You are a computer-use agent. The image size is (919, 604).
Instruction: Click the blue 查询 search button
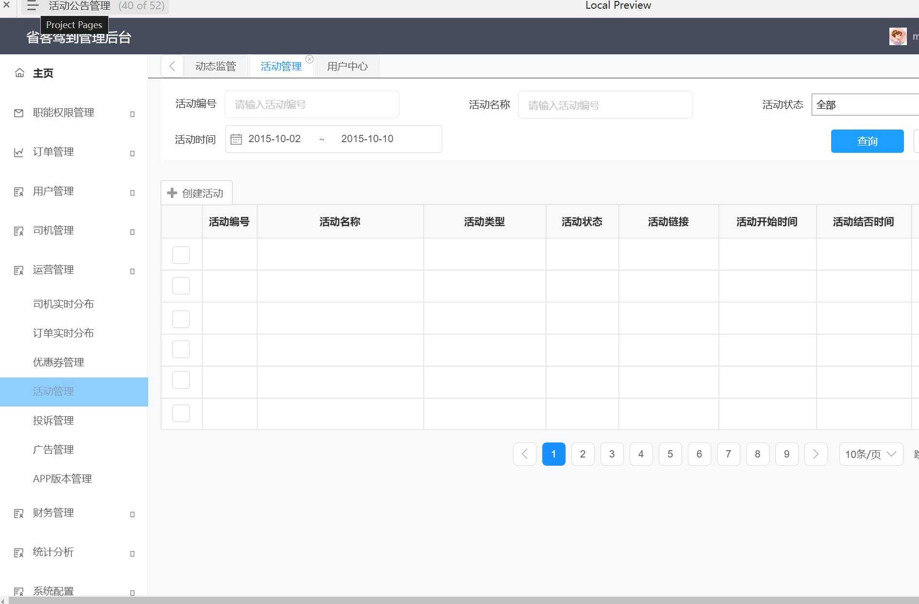click(x=867, y=141)
